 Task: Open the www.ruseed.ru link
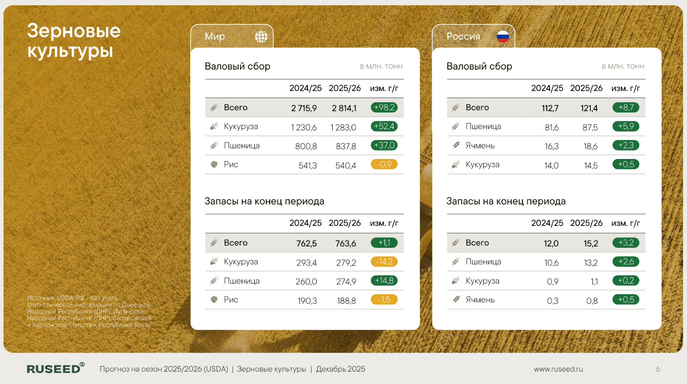(x=558, y=369)
